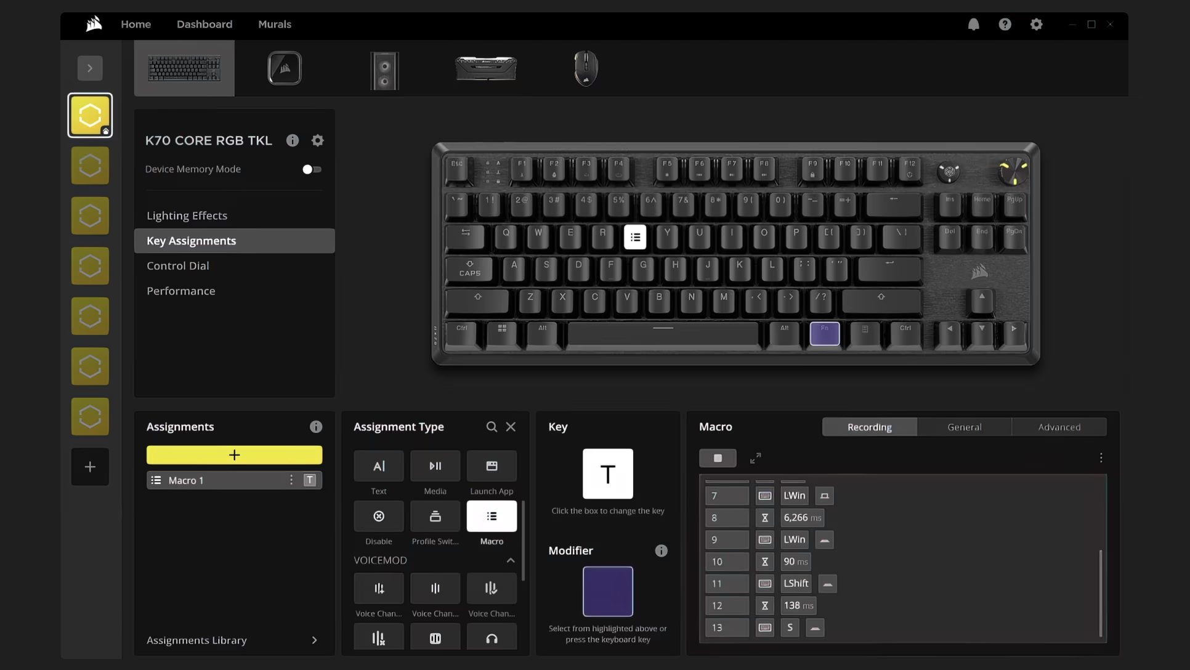This screenshot has height=670, width=1190.
Task: Expand the macro editor to full view
Action: coord(755,458)
